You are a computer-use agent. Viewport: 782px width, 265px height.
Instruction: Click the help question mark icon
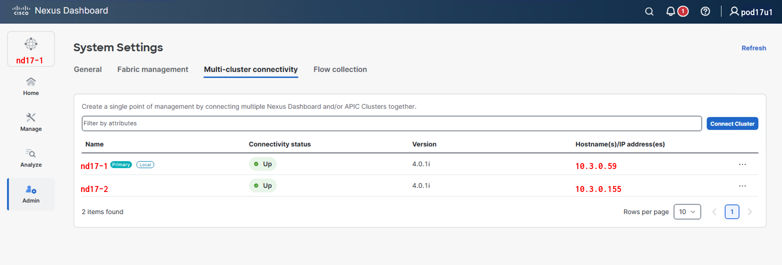(705, 11)
